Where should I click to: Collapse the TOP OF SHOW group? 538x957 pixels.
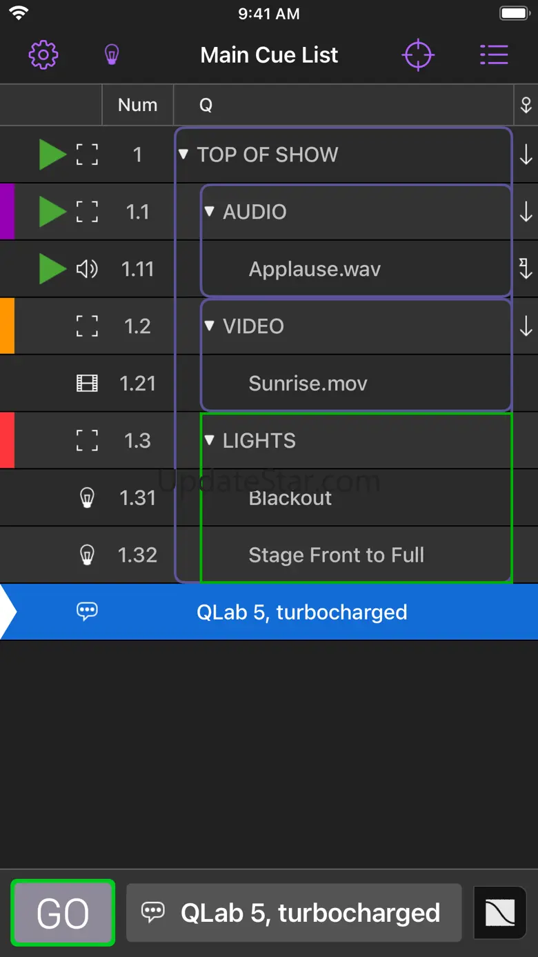(183, 155)
